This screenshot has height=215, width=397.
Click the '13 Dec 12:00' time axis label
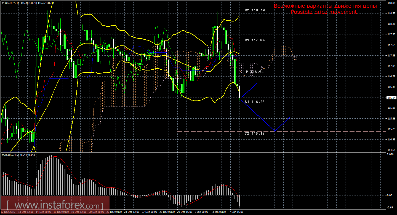tap(26, 212)
